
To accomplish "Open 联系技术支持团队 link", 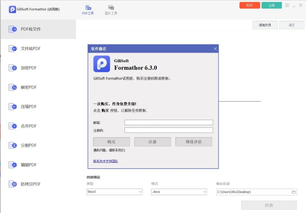I will [106, 161].
